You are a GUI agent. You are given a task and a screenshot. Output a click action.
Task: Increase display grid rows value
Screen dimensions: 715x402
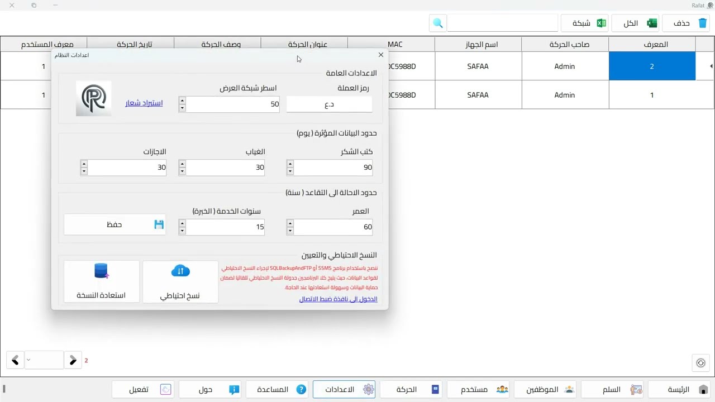[x=182, y=100]
